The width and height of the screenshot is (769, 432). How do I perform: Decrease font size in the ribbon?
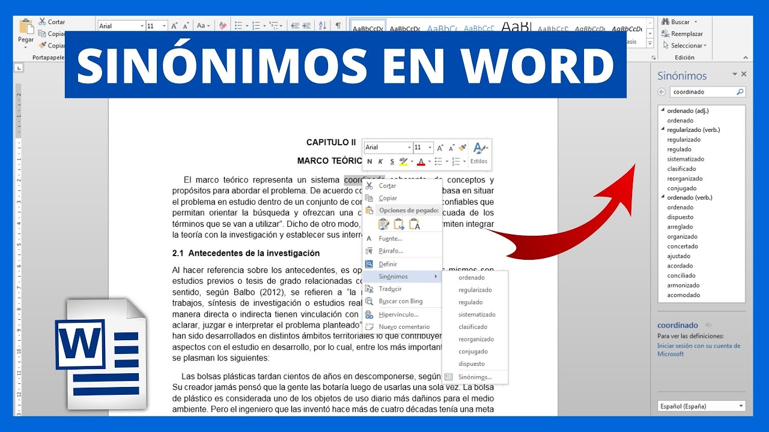point(186,26)
